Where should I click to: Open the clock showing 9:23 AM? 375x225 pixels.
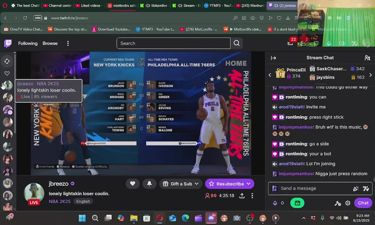pyautogui.click(x=362, y=218)
